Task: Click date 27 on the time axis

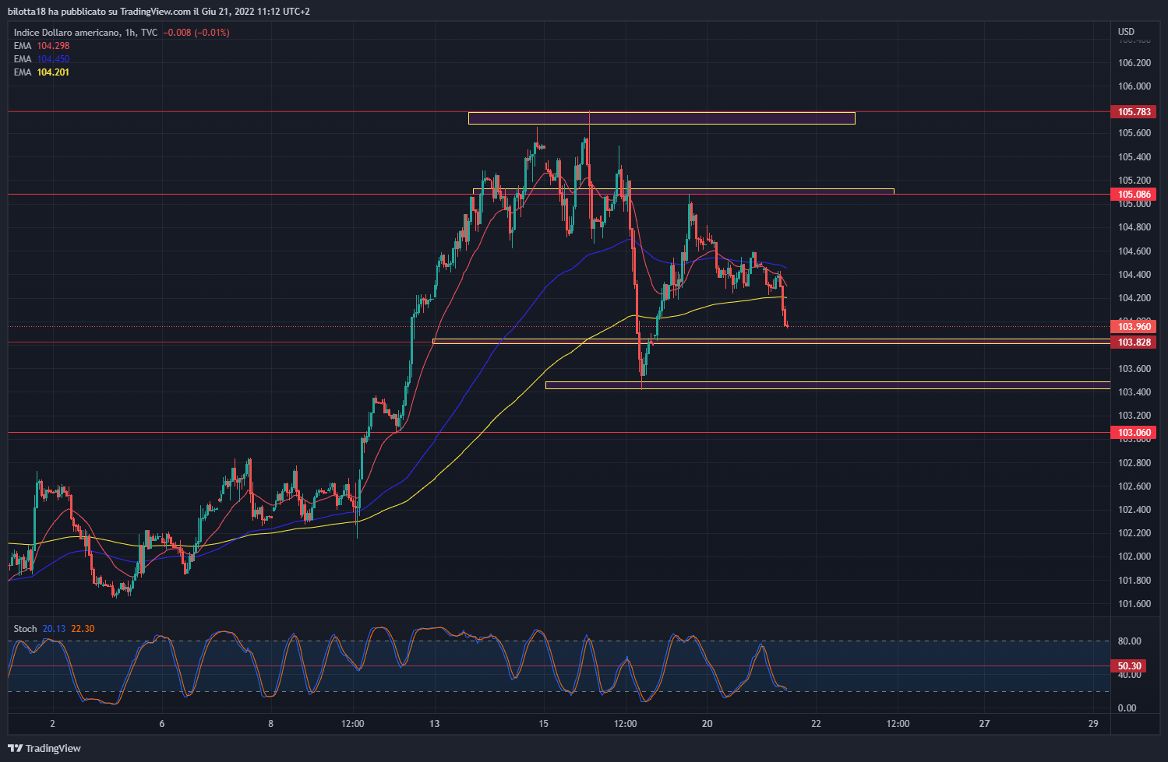Action: pyautogui.click(x=985, y=724)
